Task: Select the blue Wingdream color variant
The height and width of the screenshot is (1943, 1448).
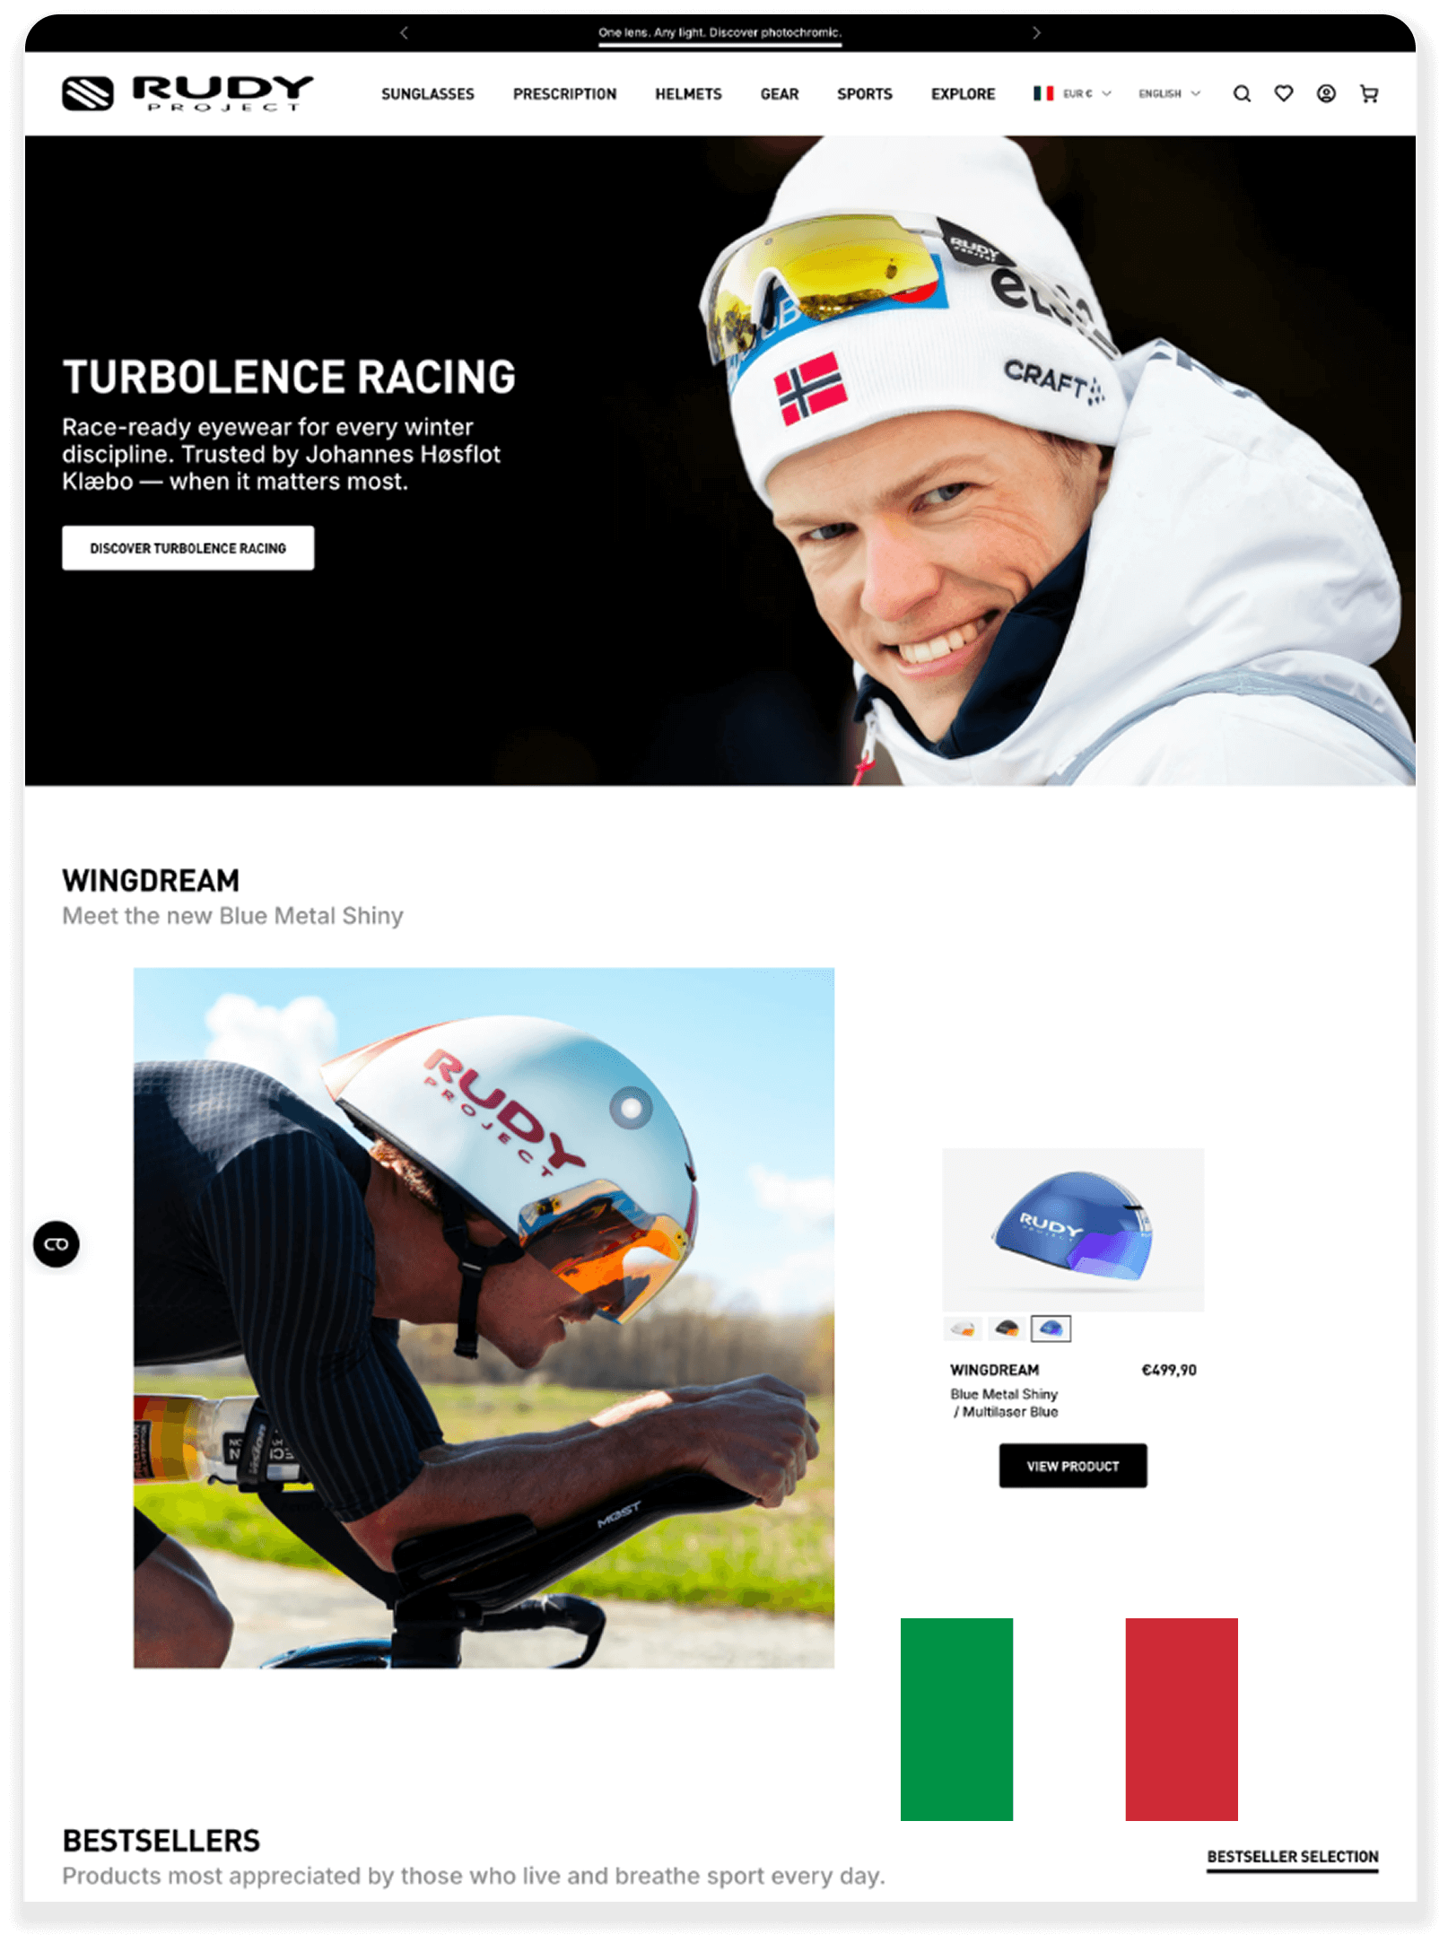Action: pos(1051,1329)
